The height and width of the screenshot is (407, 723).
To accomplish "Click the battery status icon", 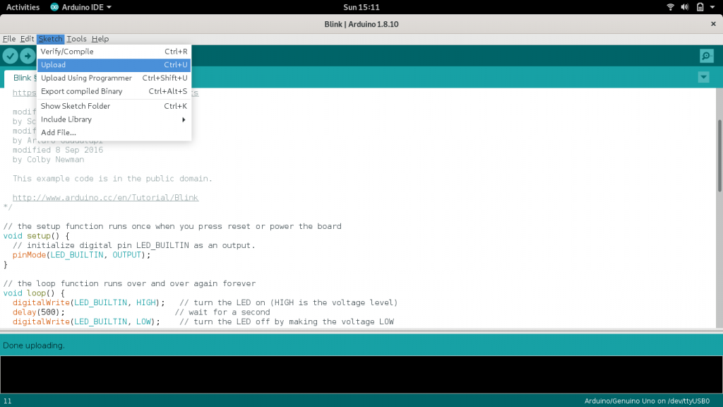I will pos(700,7).
